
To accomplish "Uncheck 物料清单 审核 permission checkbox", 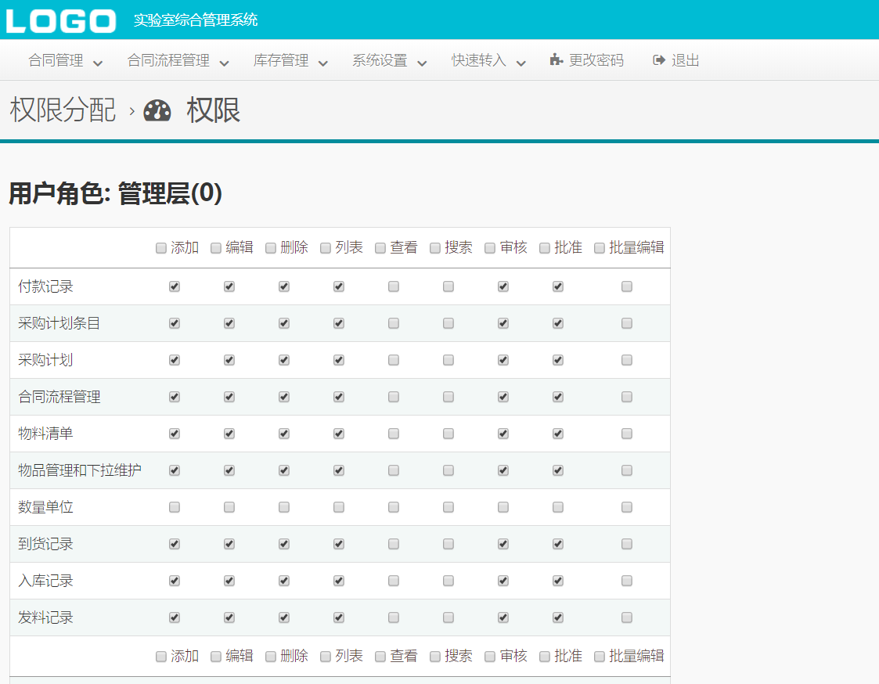I will pyautogui.click(x=503, y=434).
